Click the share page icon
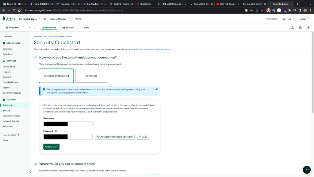 [257, 10]
